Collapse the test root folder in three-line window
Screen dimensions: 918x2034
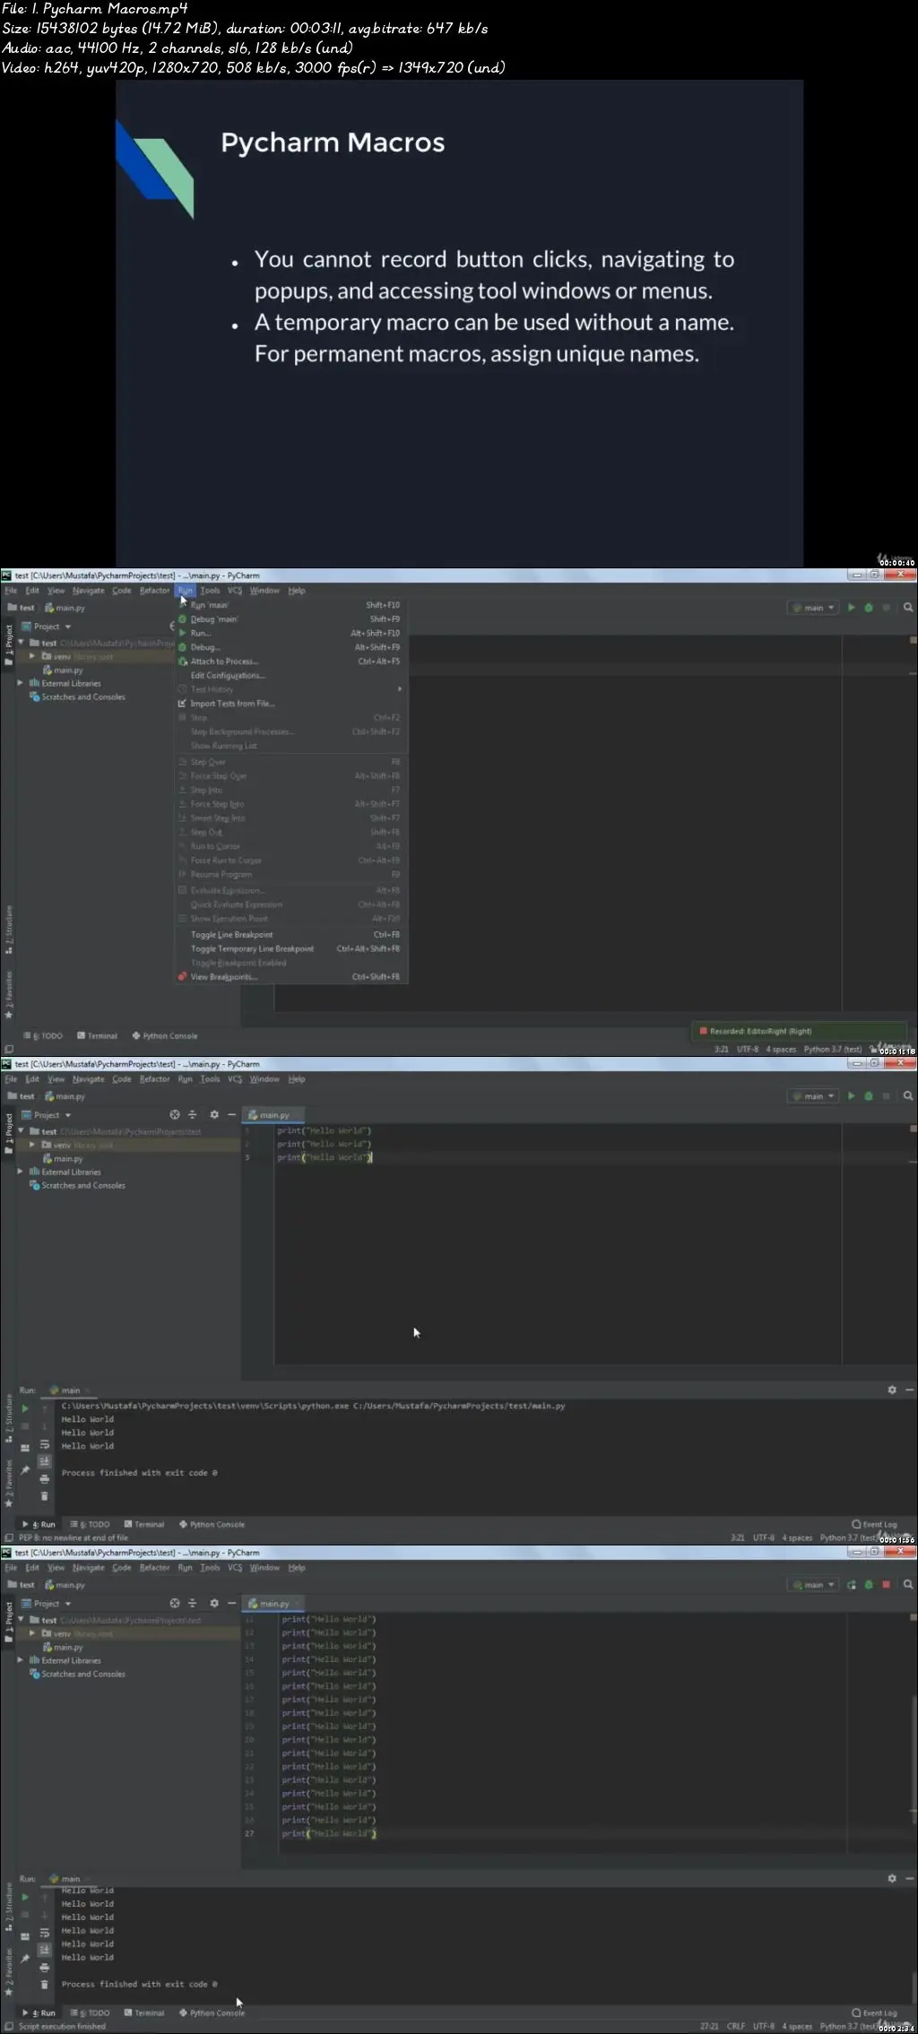21,1131
